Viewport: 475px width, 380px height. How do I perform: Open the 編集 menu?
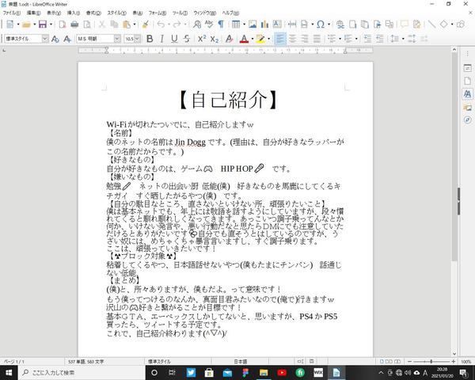point(33,13)
